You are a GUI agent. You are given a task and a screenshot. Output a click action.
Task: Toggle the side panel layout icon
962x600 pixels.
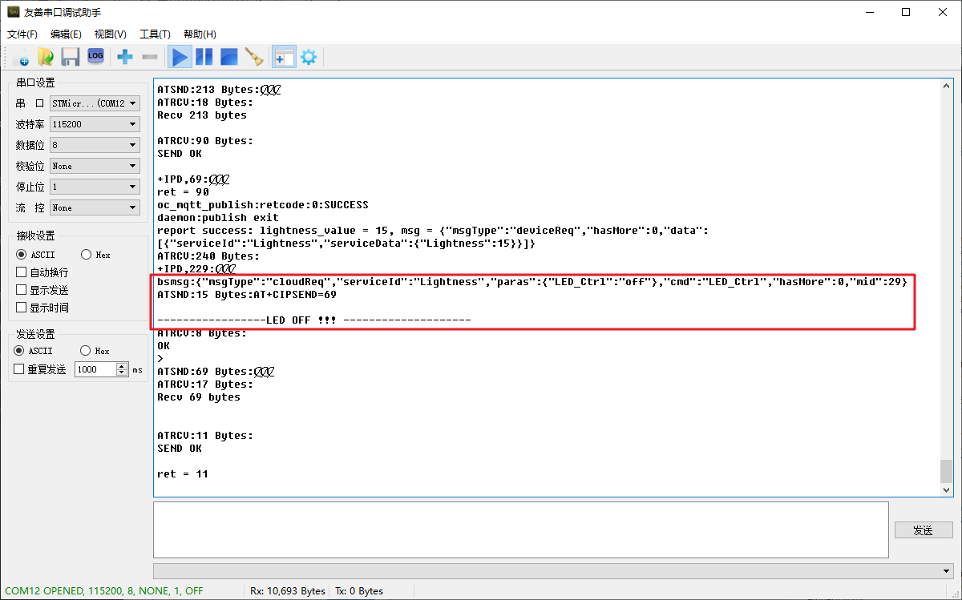pyautogui.click(x=285, y=57)
